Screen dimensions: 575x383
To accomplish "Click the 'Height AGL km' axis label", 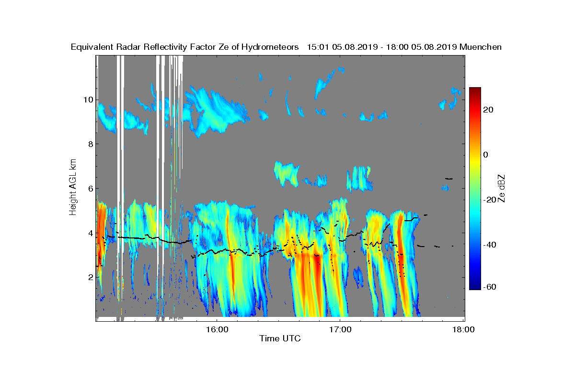I will coord(73,187).
